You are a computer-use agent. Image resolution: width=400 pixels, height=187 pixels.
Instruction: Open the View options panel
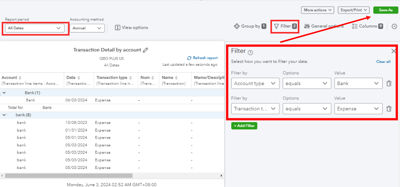pos(131,28)
